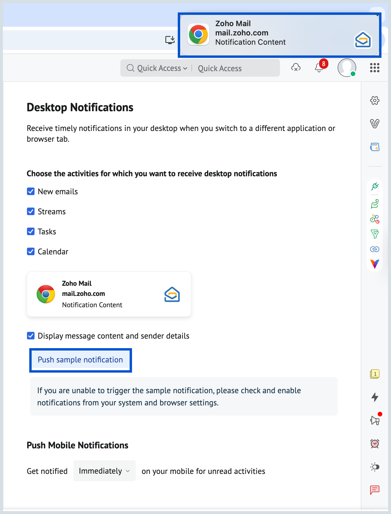Open the Zoho Mail Chrome notification popup
This screenshot has width=391, height=514.
click(x=280, y=35)
